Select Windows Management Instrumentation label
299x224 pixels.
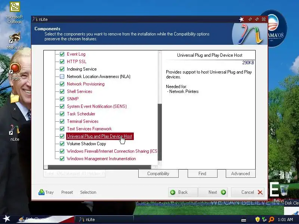(101, 159)
